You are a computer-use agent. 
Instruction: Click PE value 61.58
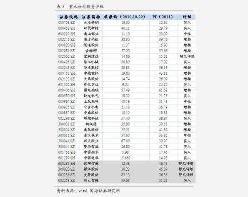[x=163, y=90]
